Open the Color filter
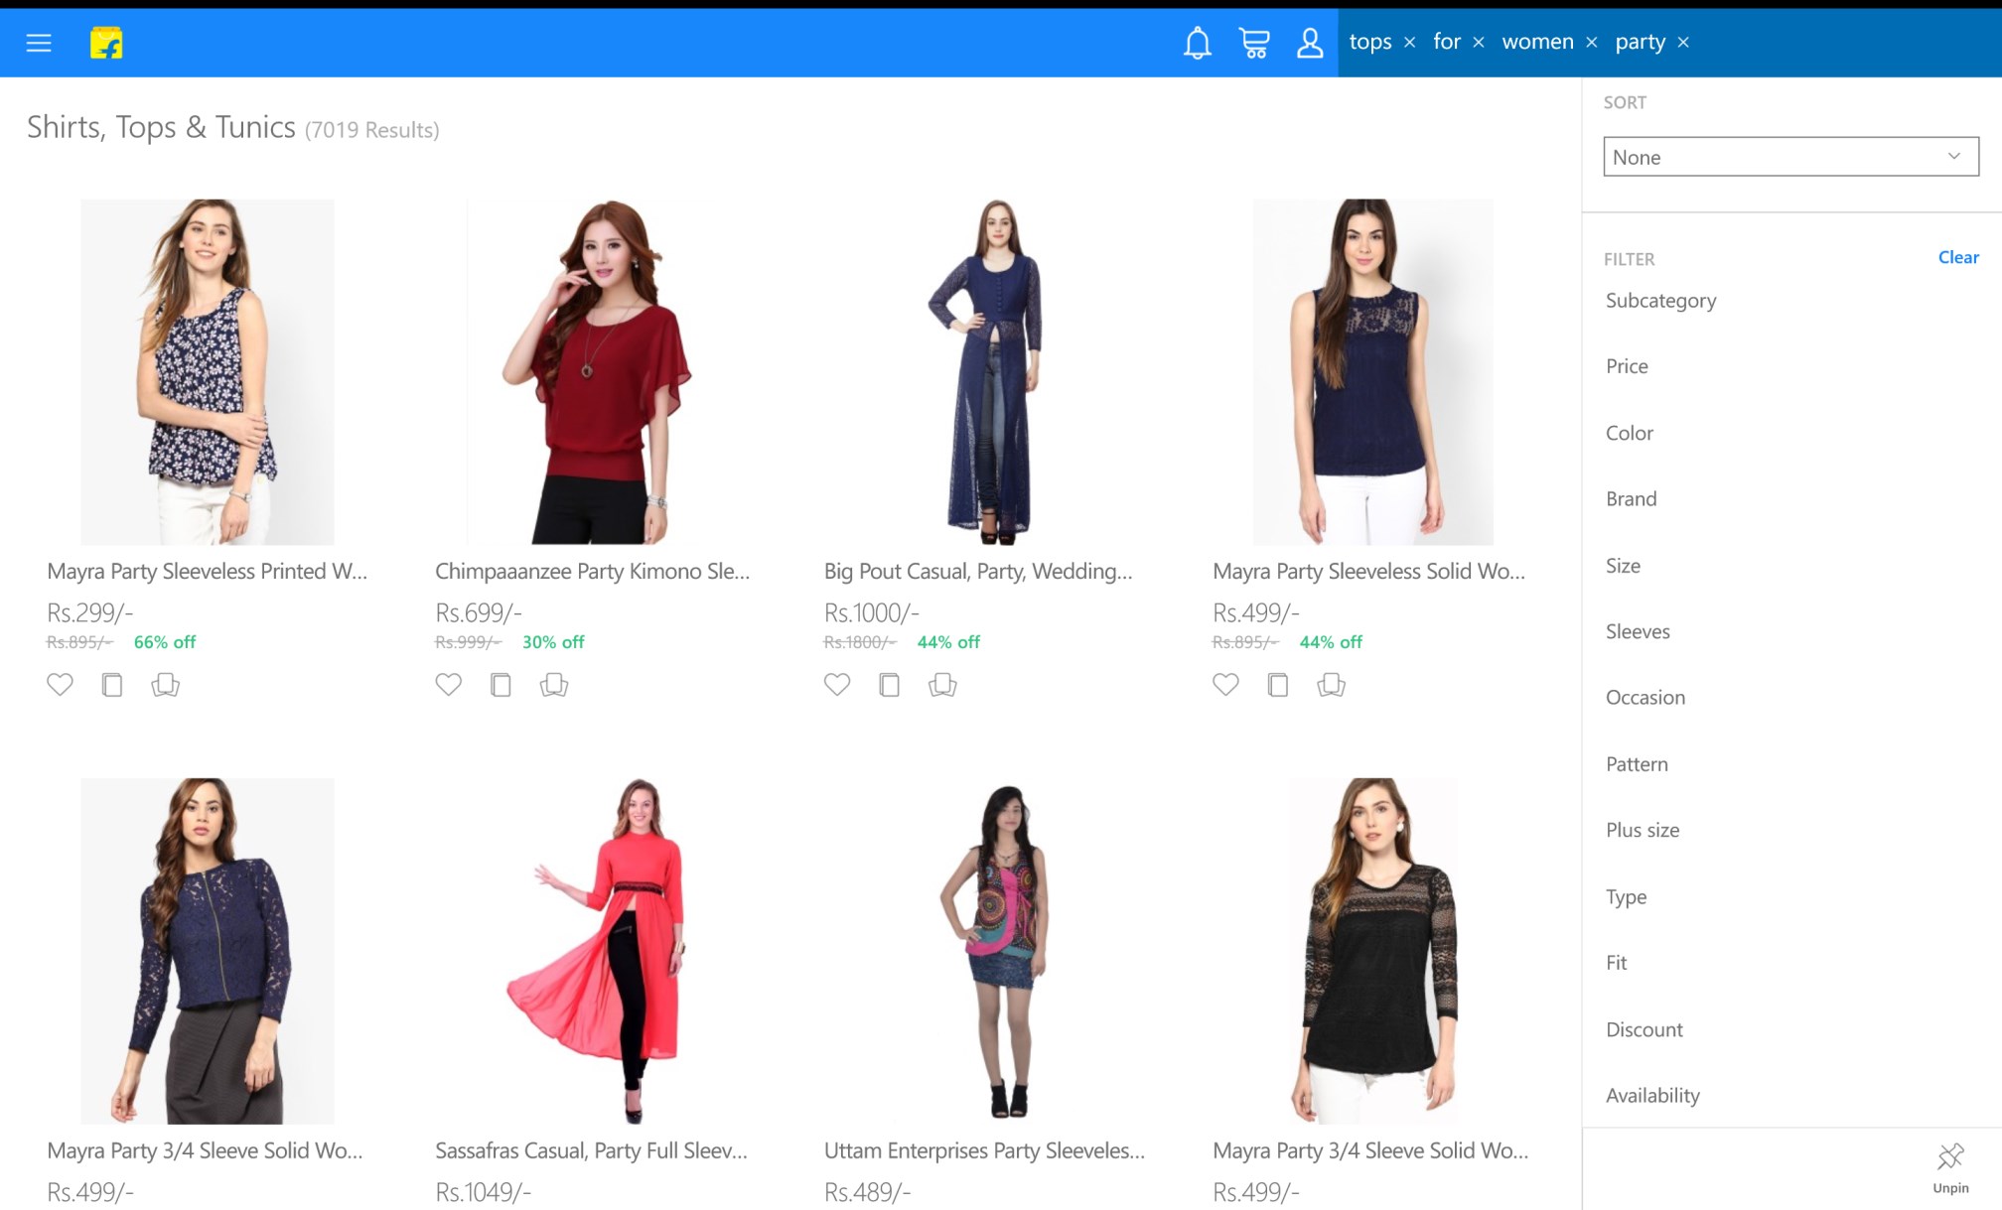 pos(1629,433)
